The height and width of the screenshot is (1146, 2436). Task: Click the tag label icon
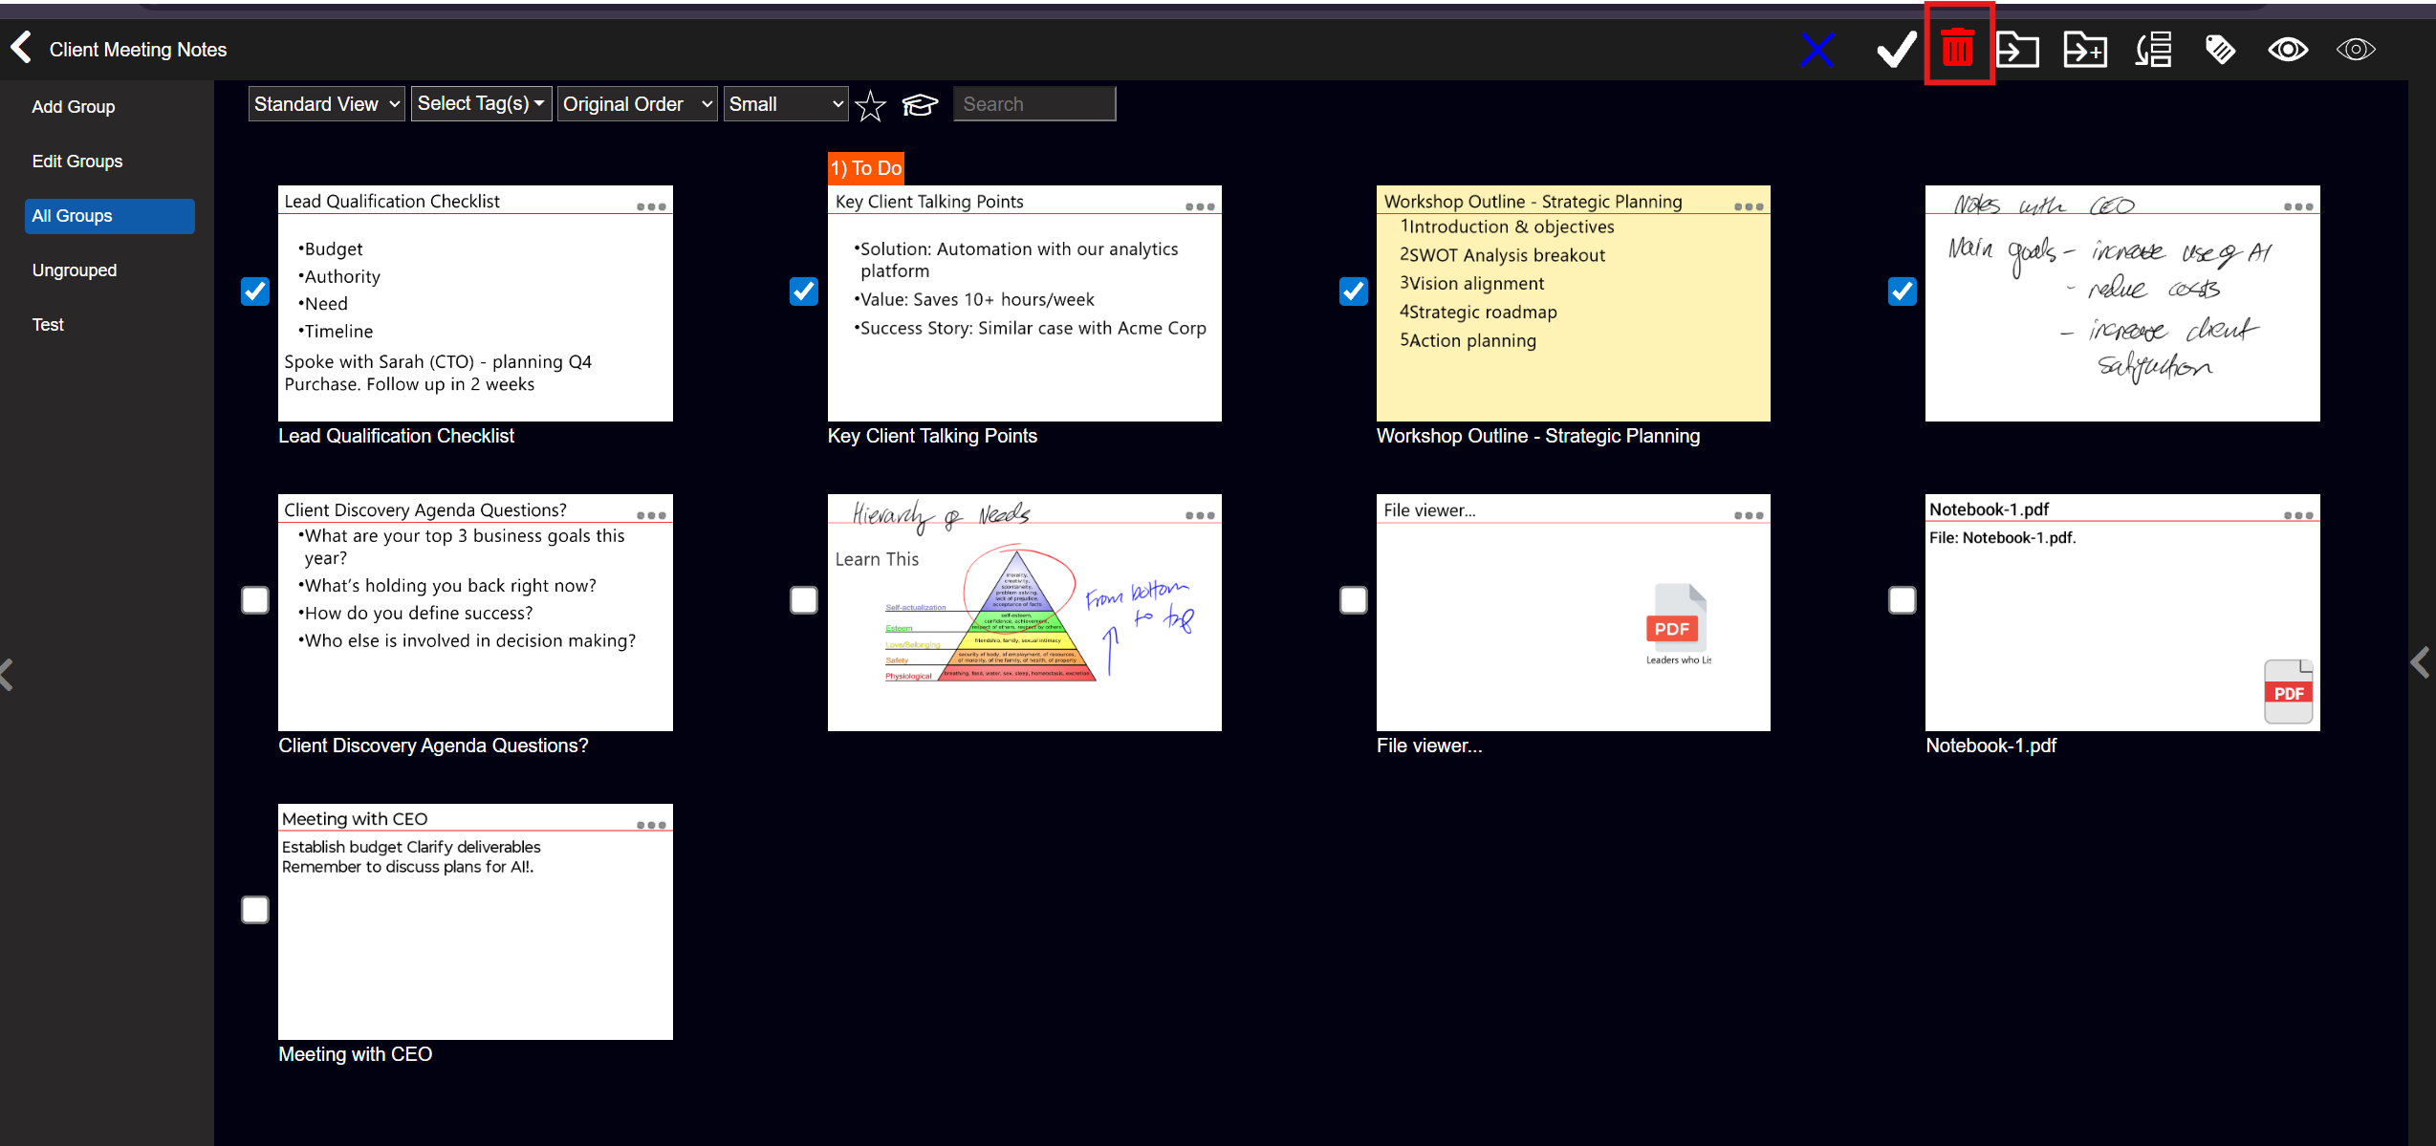click(x=2220, y=50)
